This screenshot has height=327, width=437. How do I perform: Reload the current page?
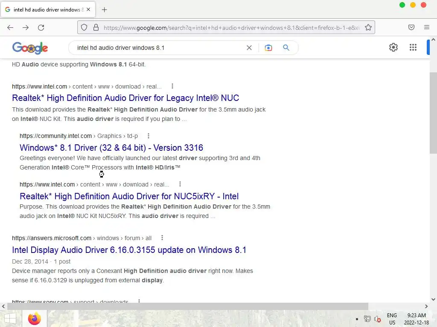(x=41, y=28)
